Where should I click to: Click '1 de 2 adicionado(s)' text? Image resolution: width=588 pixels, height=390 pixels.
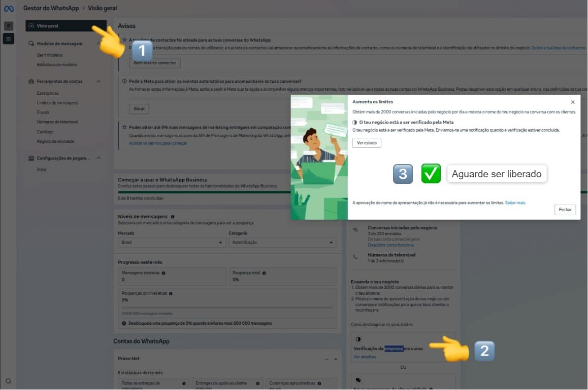pyautogui.click(x=386, y=261)
